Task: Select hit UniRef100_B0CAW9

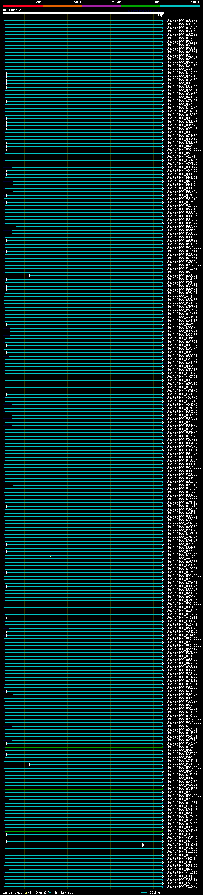Action: [x=182, y=349]
